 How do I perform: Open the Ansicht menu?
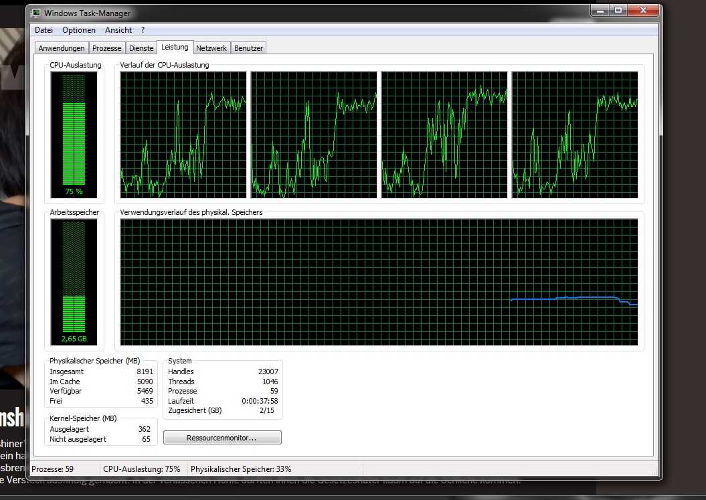point(118,30)
